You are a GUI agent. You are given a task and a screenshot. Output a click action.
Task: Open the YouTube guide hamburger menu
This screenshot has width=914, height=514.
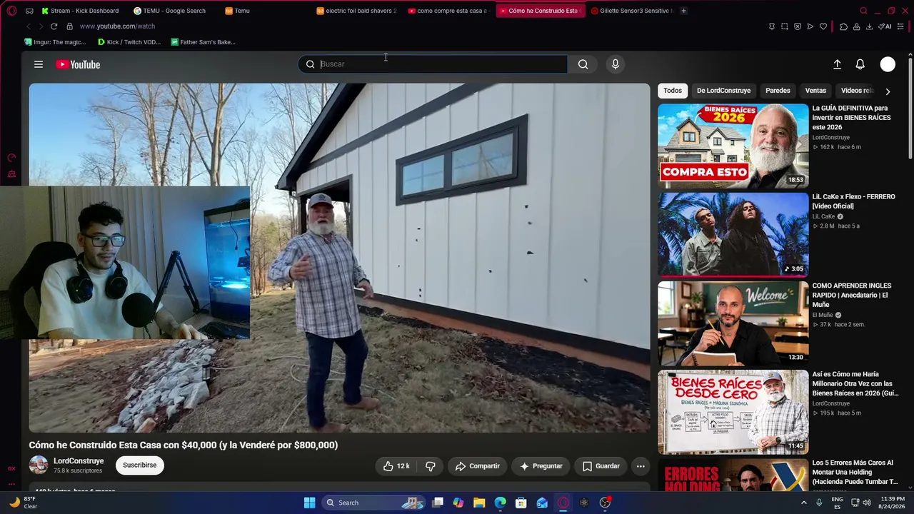39,64
